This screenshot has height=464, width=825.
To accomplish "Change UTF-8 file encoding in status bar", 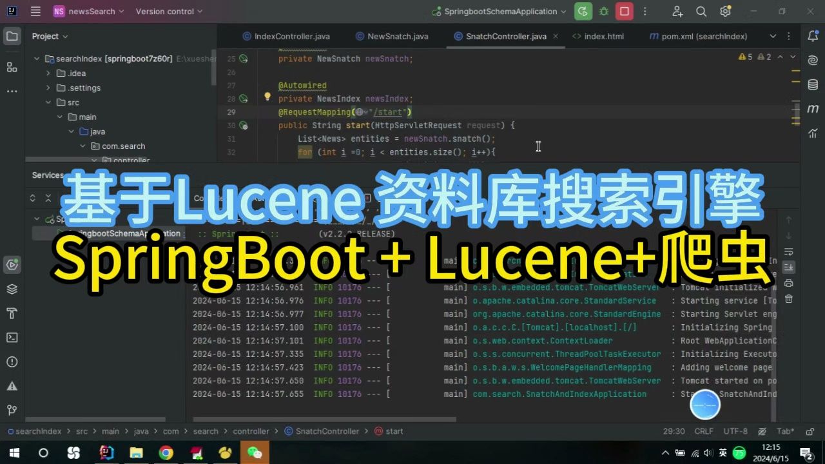I will [735, 432].
